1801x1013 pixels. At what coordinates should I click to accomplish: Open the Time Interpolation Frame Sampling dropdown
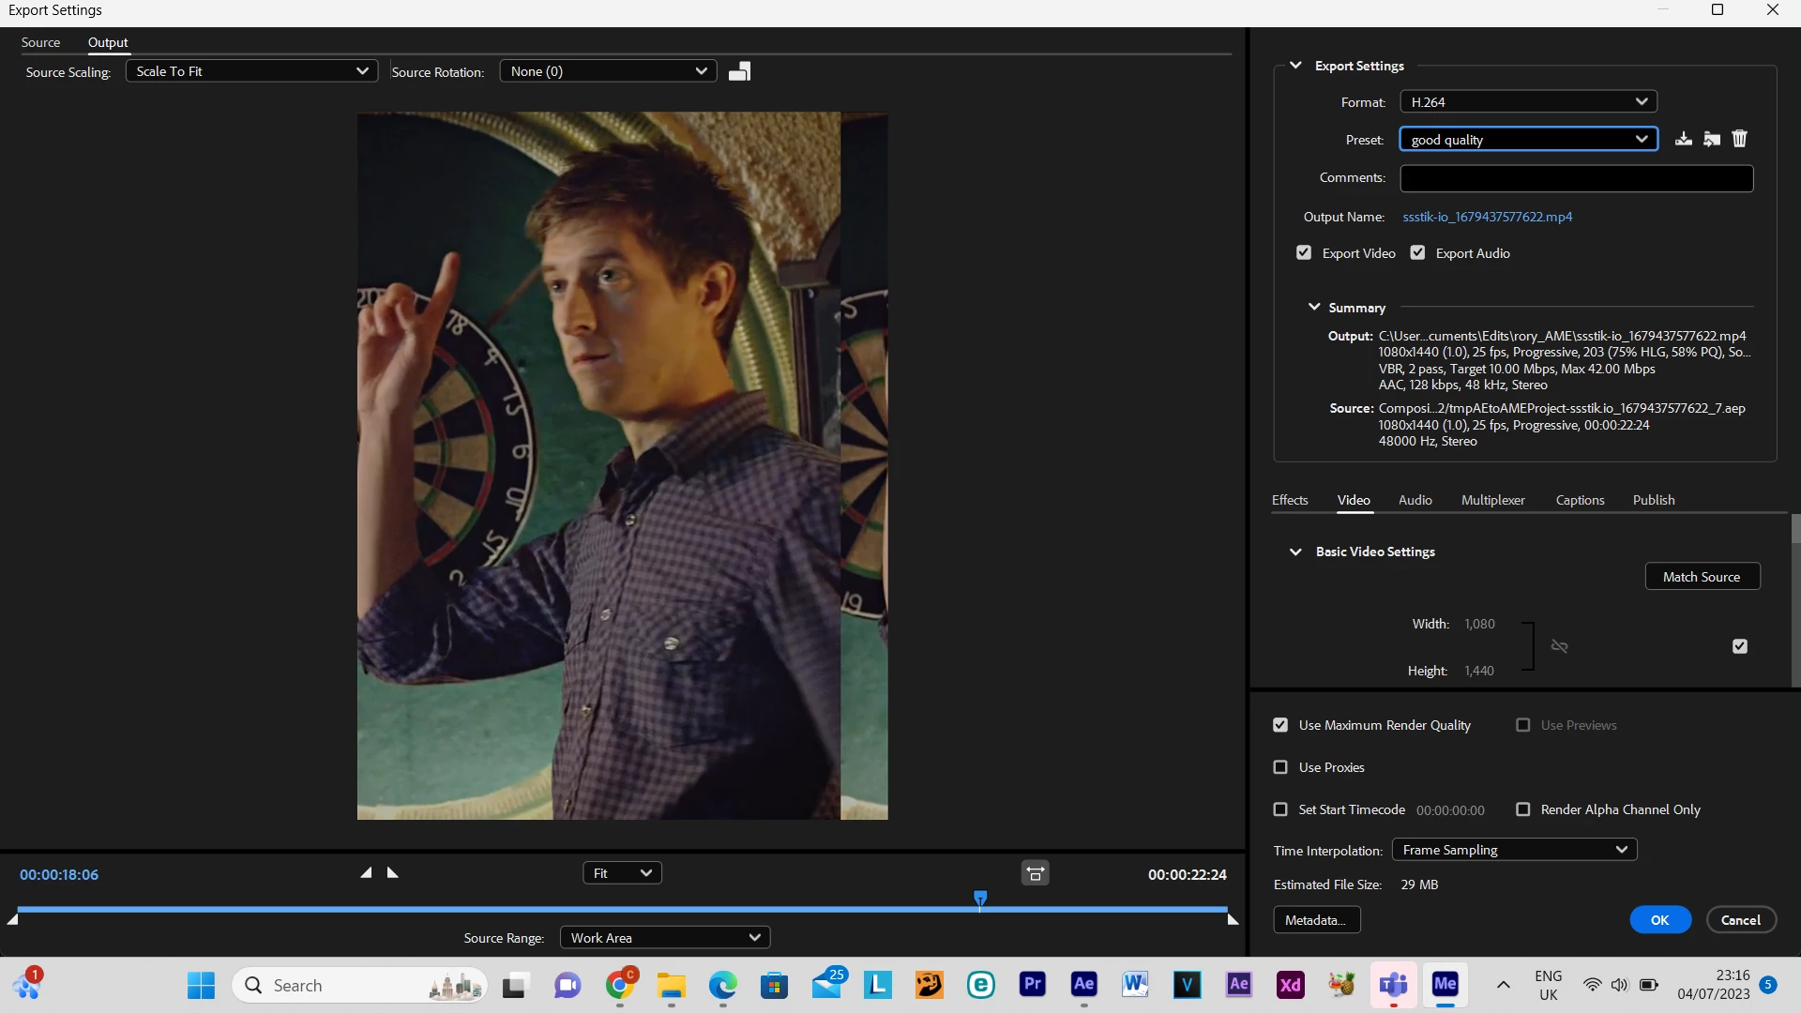tap(1514, 850)
